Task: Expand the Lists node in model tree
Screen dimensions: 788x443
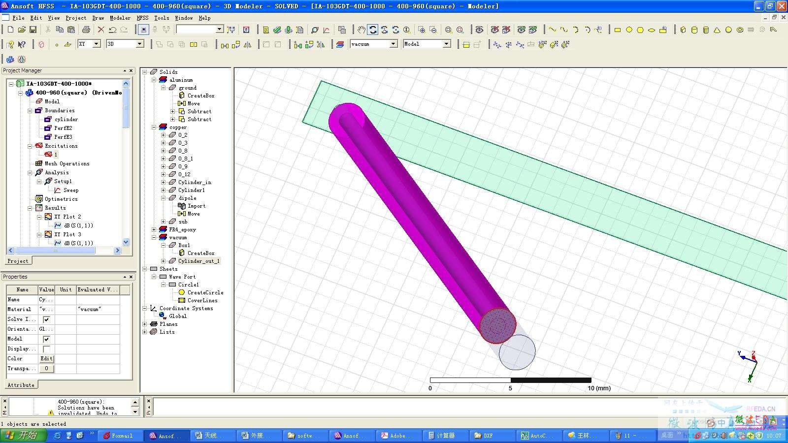Action: click(x=145, y=332)
